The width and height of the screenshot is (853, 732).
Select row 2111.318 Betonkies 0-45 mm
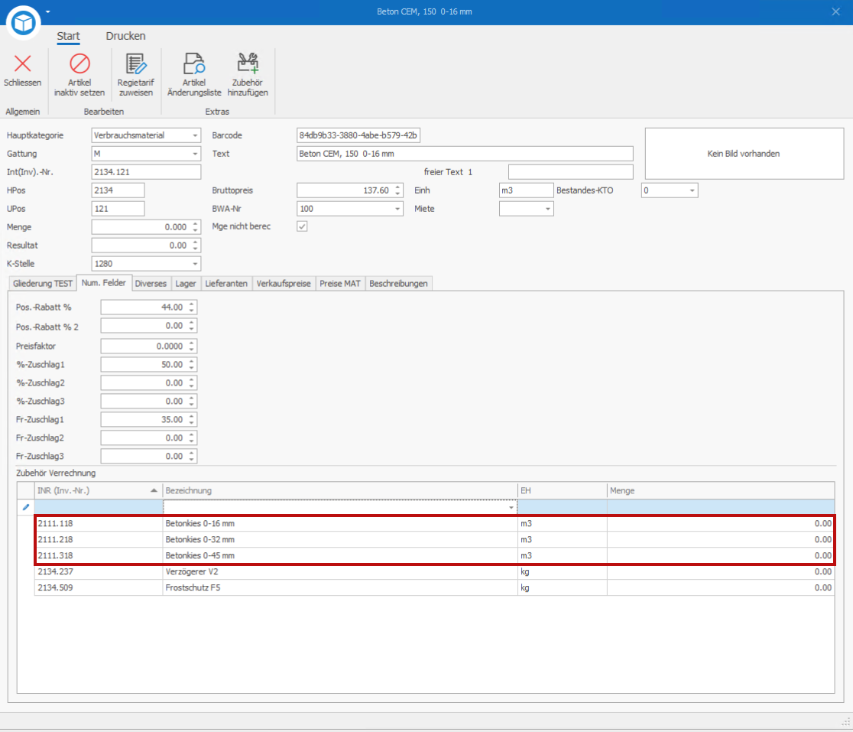point(434,555)
